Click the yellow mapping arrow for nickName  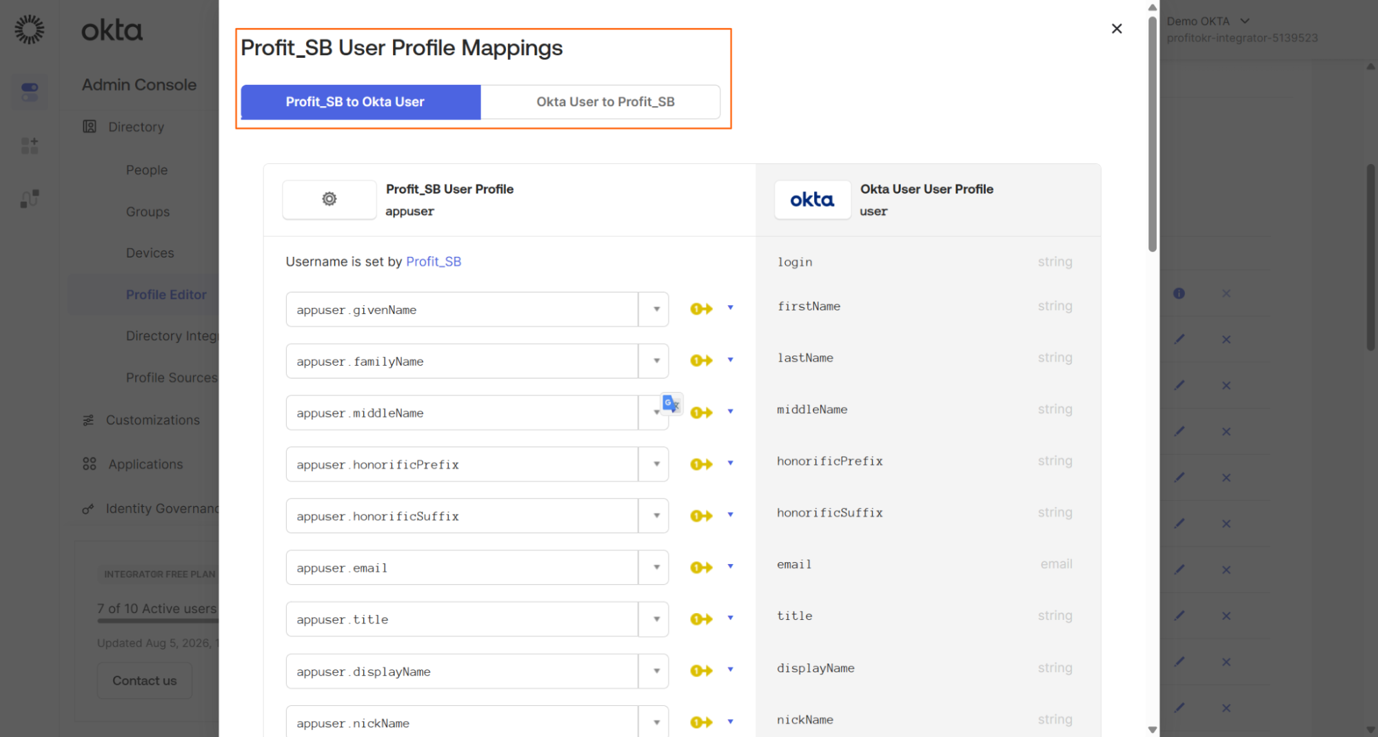(701, 722)
